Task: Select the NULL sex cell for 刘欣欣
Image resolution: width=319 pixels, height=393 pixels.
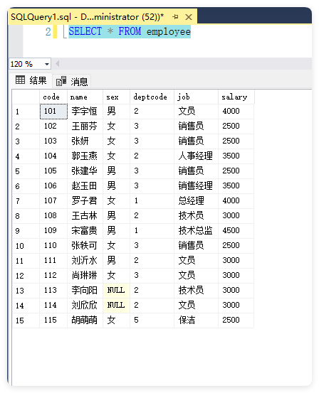Action: click(x=116, y=306)
